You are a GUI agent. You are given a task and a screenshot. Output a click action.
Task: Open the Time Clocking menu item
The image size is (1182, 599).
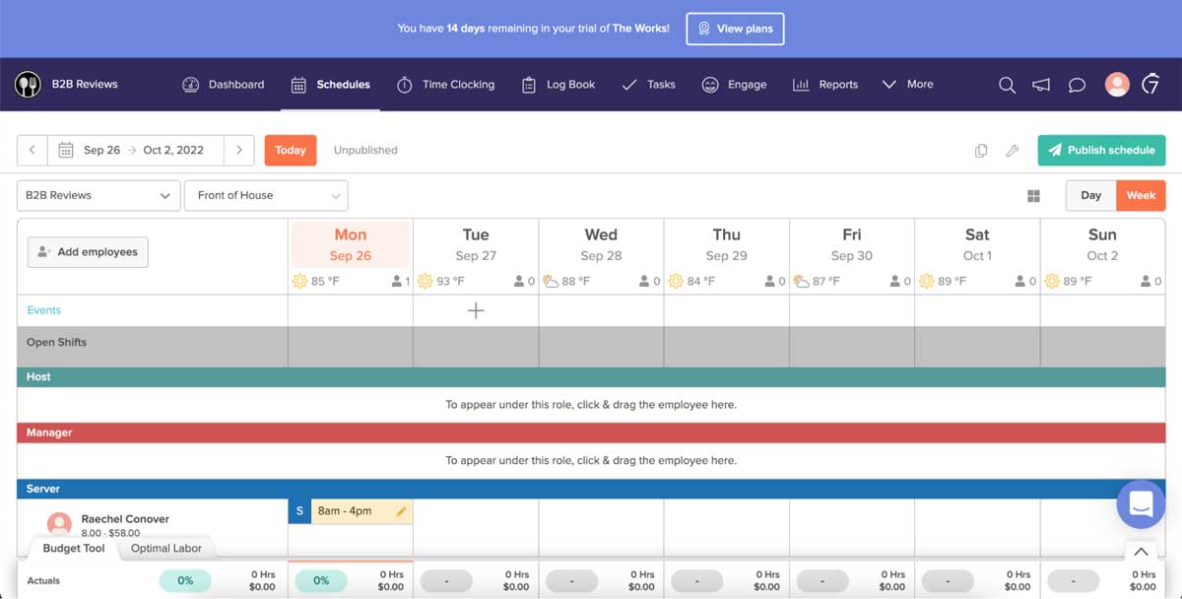(446, 85)
